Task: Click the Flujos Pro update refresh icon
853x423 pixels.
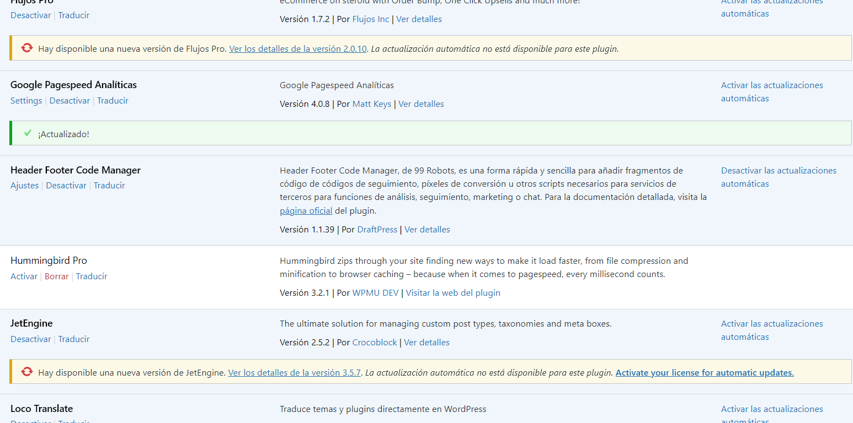Action: 27,48
